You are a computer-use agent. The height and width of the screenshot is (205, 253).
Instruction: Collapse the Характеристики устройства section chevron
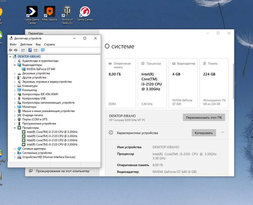223,132
